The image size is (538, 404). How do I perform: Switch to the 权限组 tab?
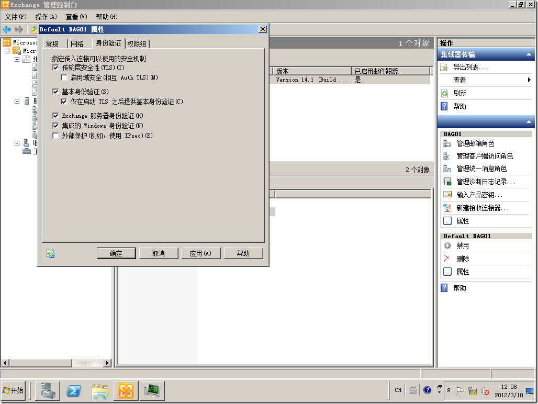click(x=137, y=43)
